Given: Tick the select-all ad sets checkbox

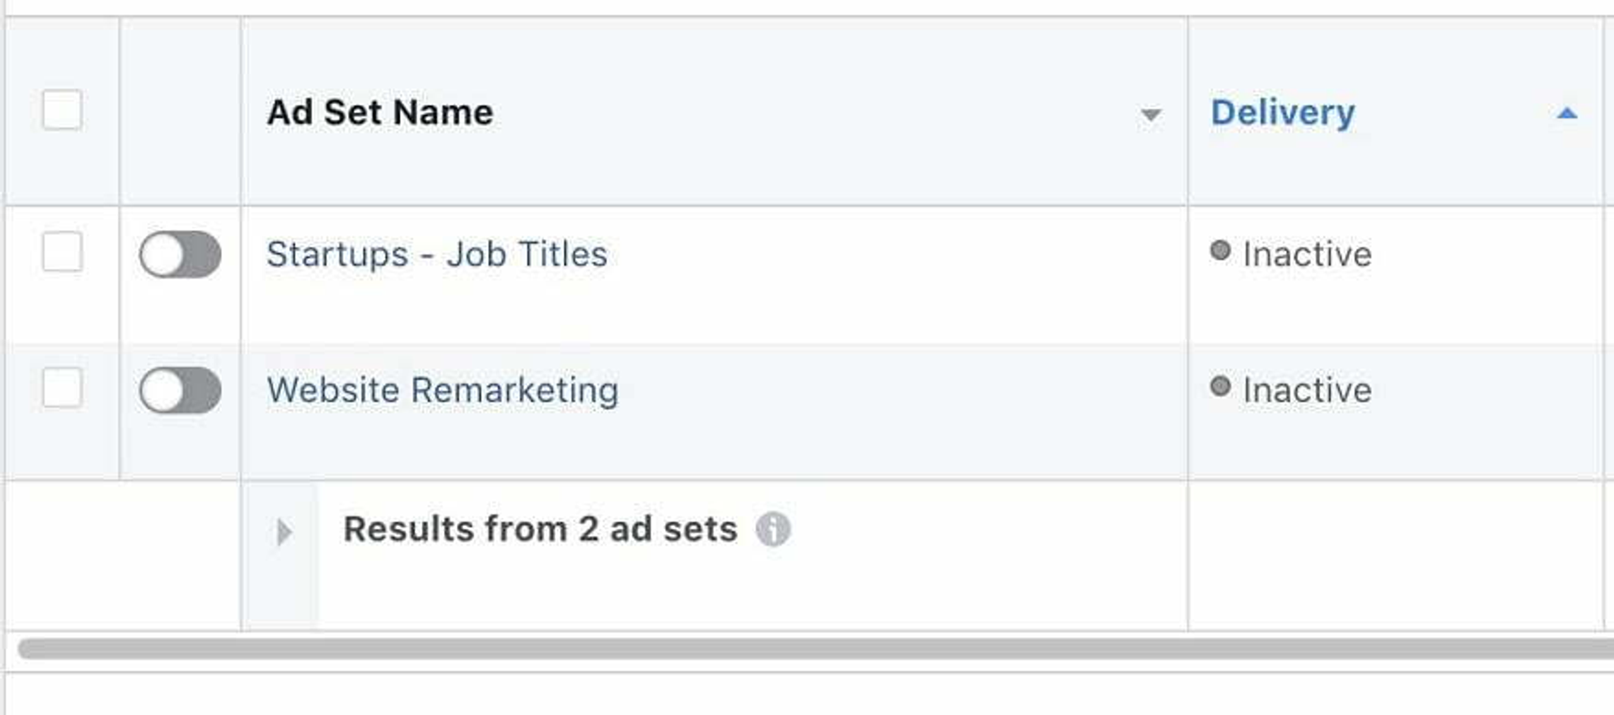Looking at the screenshot, I should point(62,110).
